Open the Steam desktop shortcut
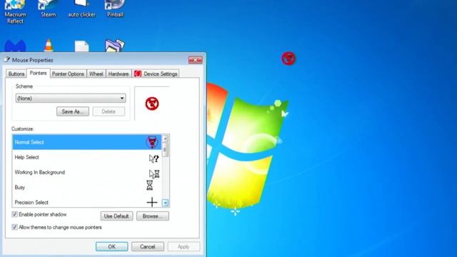 pos(48,9)
